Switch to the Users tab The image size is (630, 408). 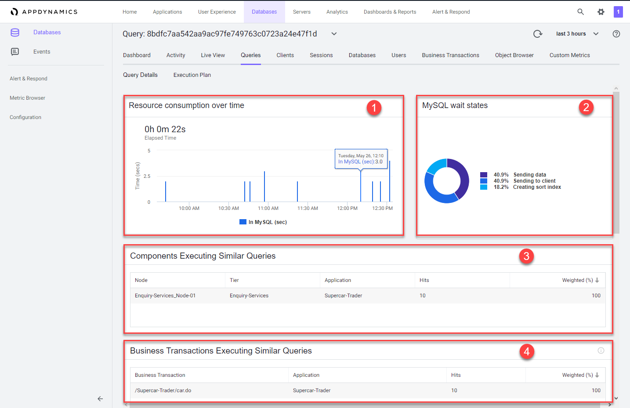click(x=399, y=55)
